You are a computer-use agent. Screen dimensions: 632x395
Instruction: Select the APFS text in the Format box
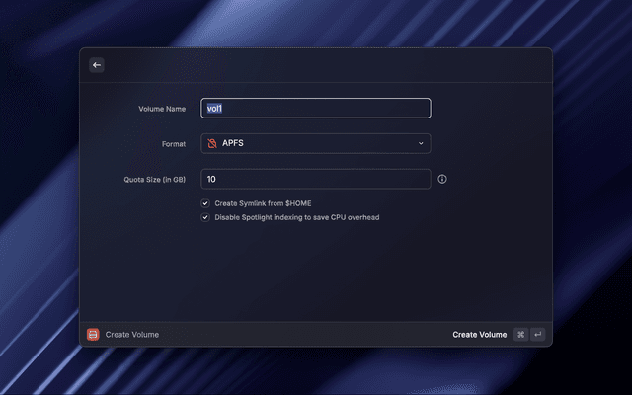click(x=233, y=144)
